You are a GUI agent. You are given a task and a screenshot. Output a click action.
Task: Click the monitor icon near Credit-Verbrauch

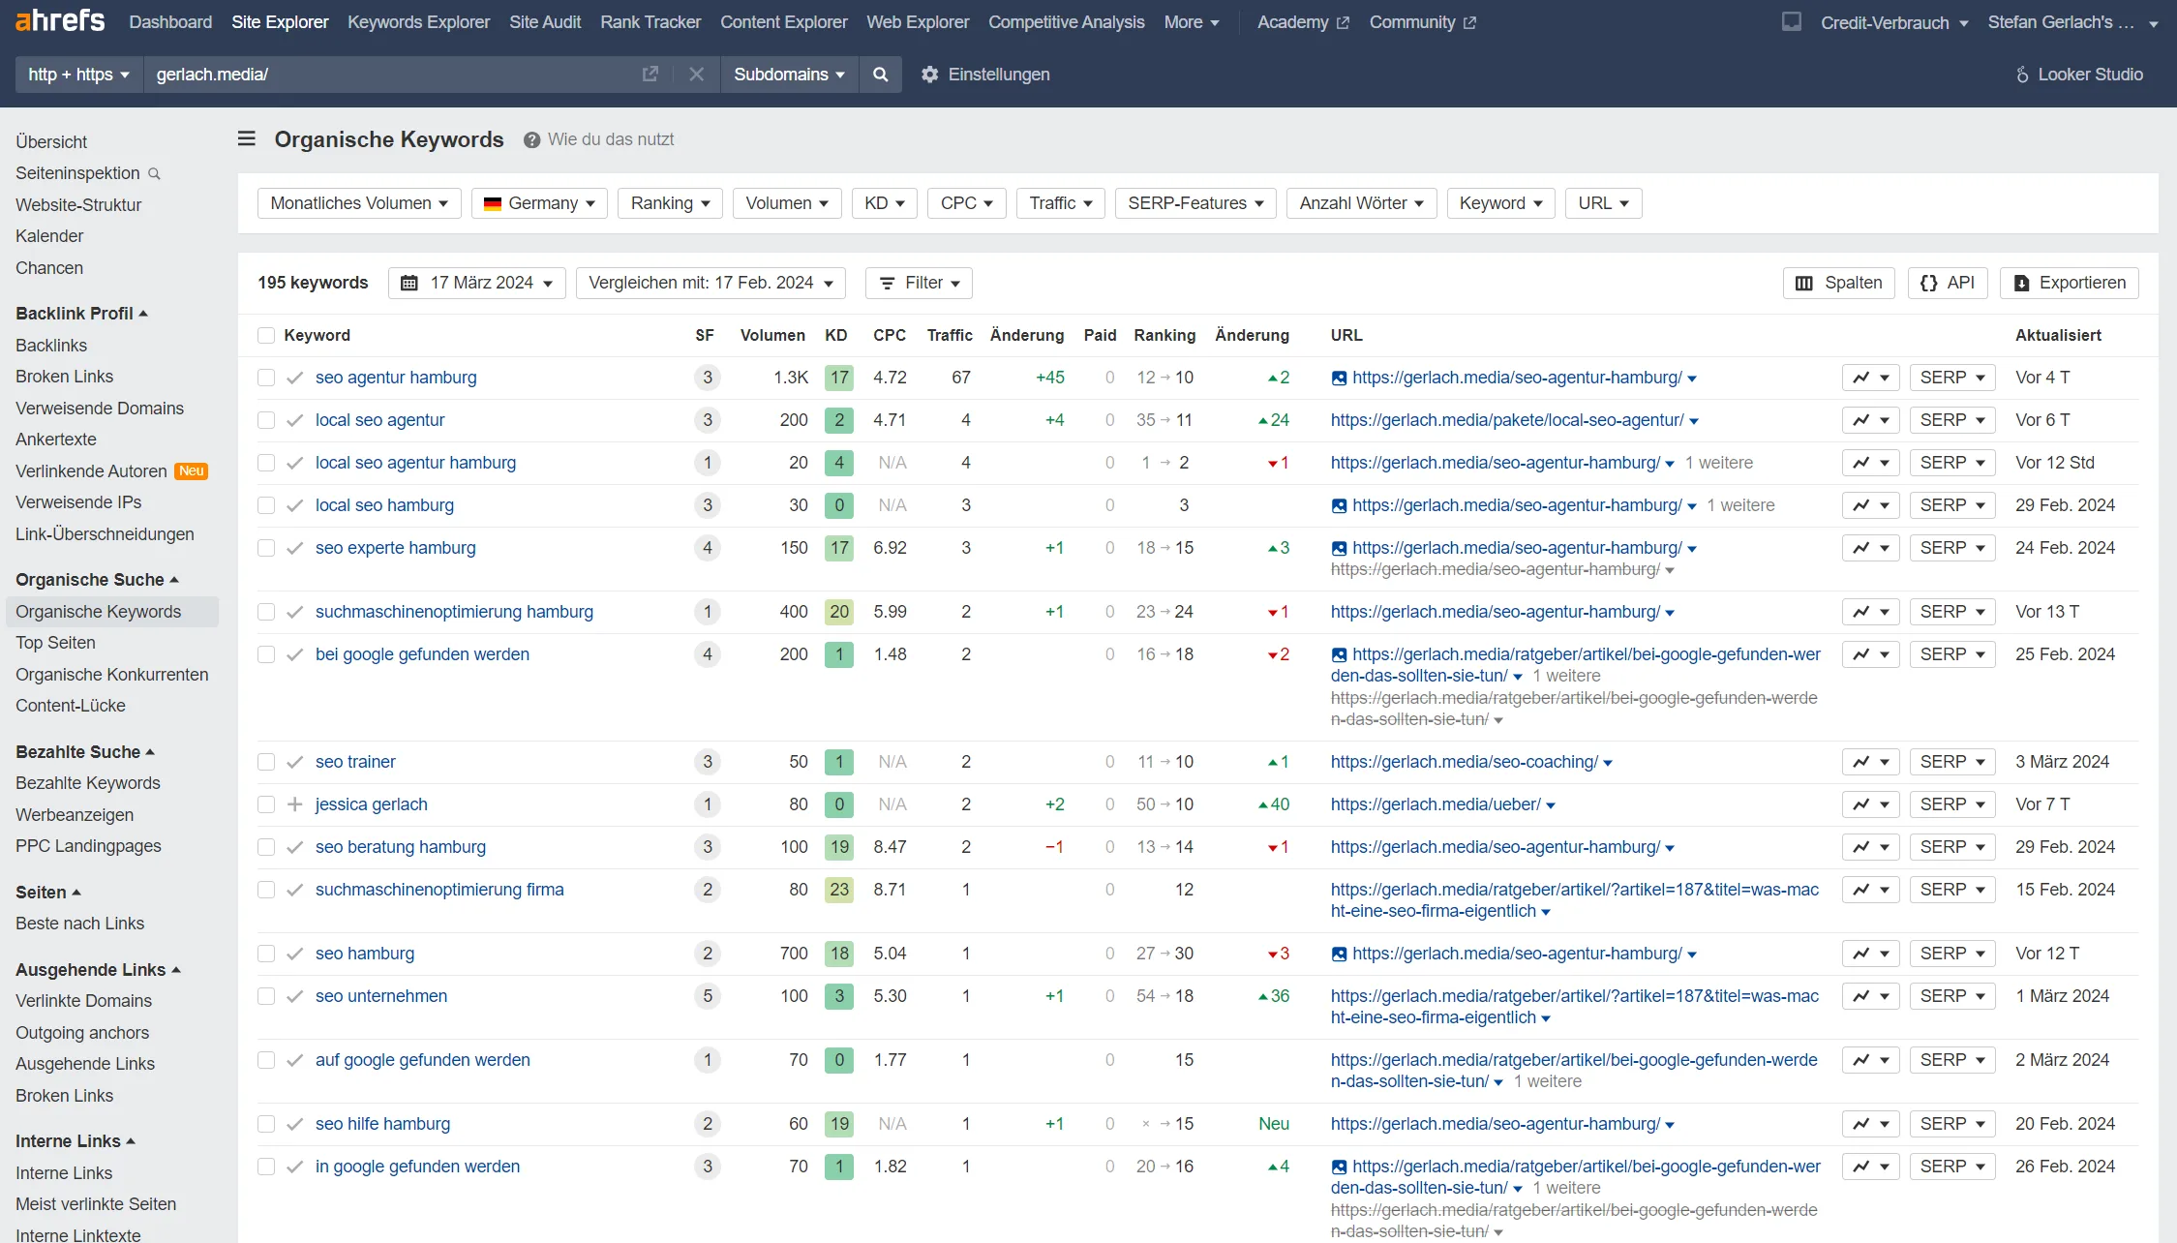point(1792,21)
